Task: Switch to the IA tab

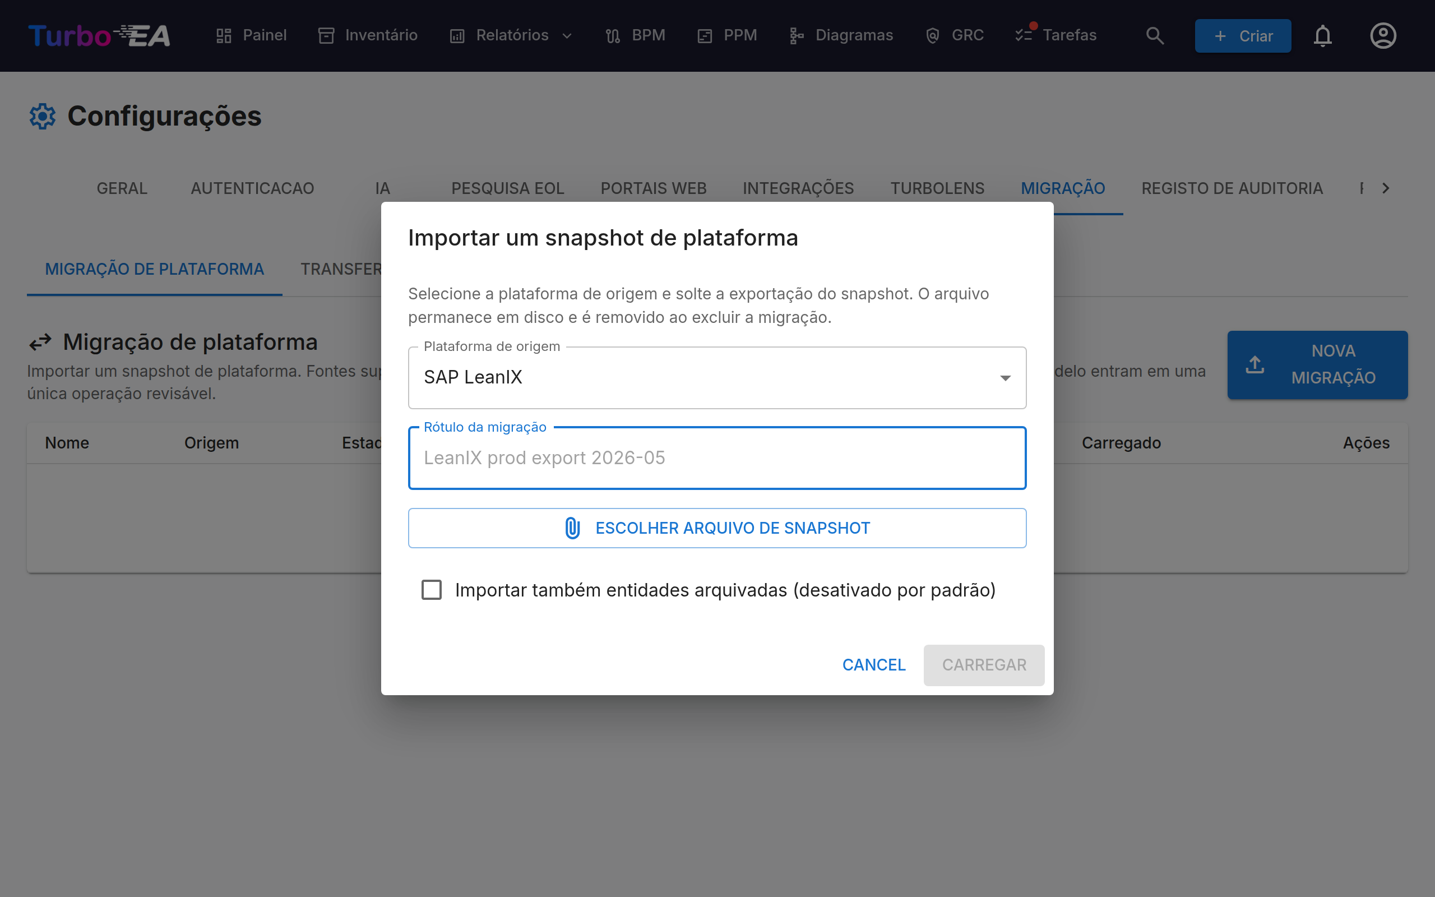Action: (x=382, y=188)
